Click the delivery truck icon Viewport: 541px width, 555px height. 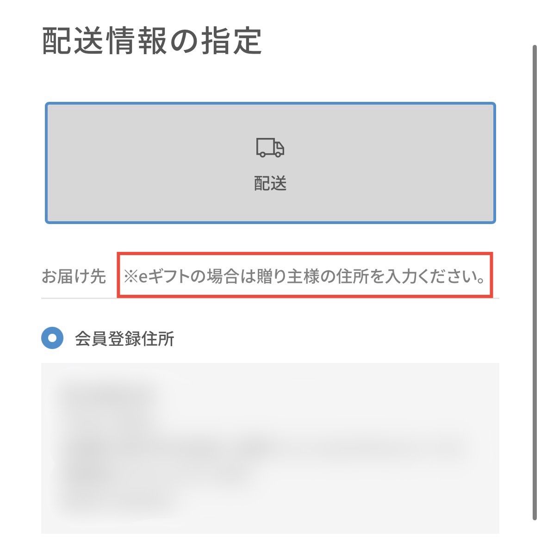[x=270, y=148]
